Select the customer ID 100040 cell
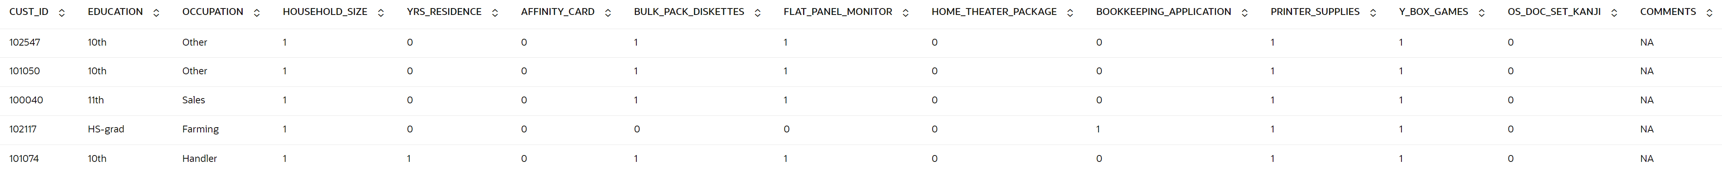This screenshot has width=1722, height=172. (26, 101)
